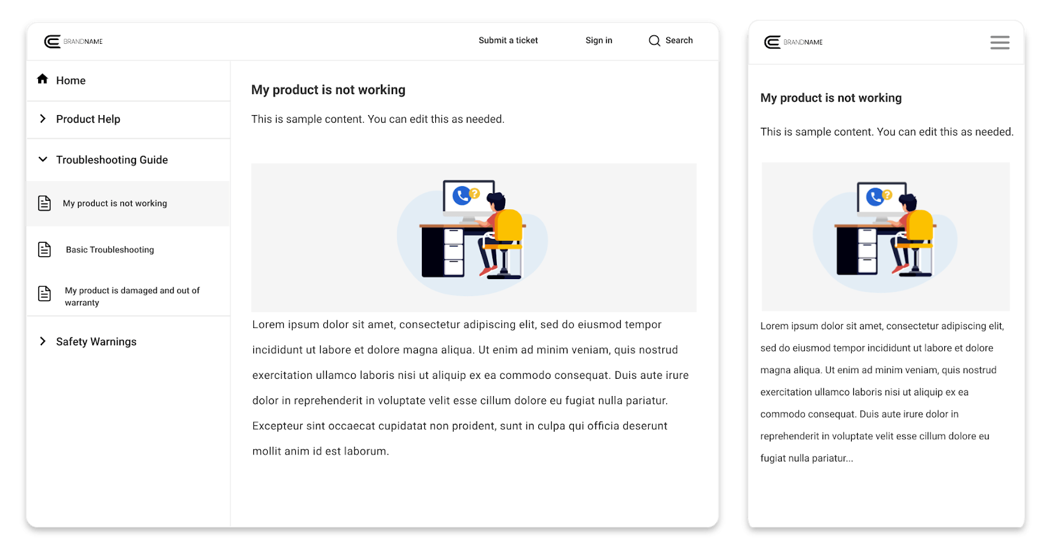Click mobile article title My product is not working

[831, 98]
